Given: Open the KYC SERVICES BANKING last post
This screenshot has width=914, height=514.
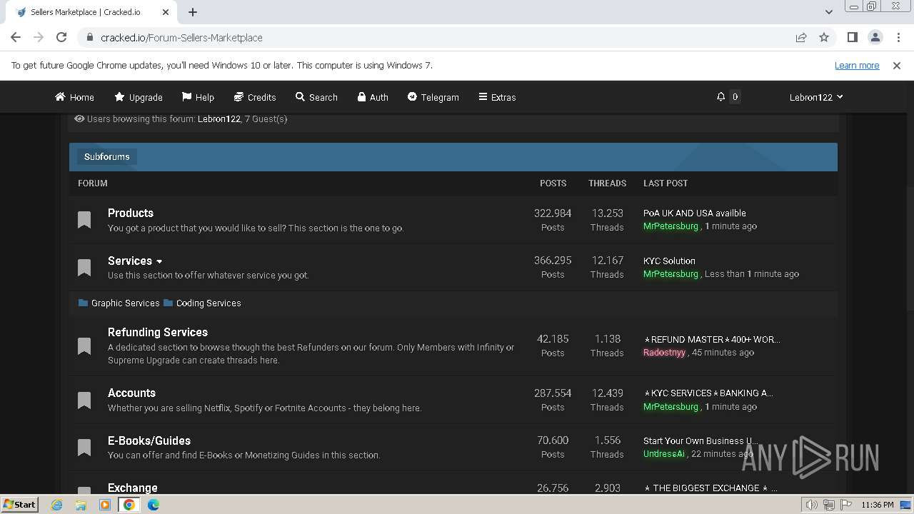Looking at the screenshot, I should tap(708, 393).
